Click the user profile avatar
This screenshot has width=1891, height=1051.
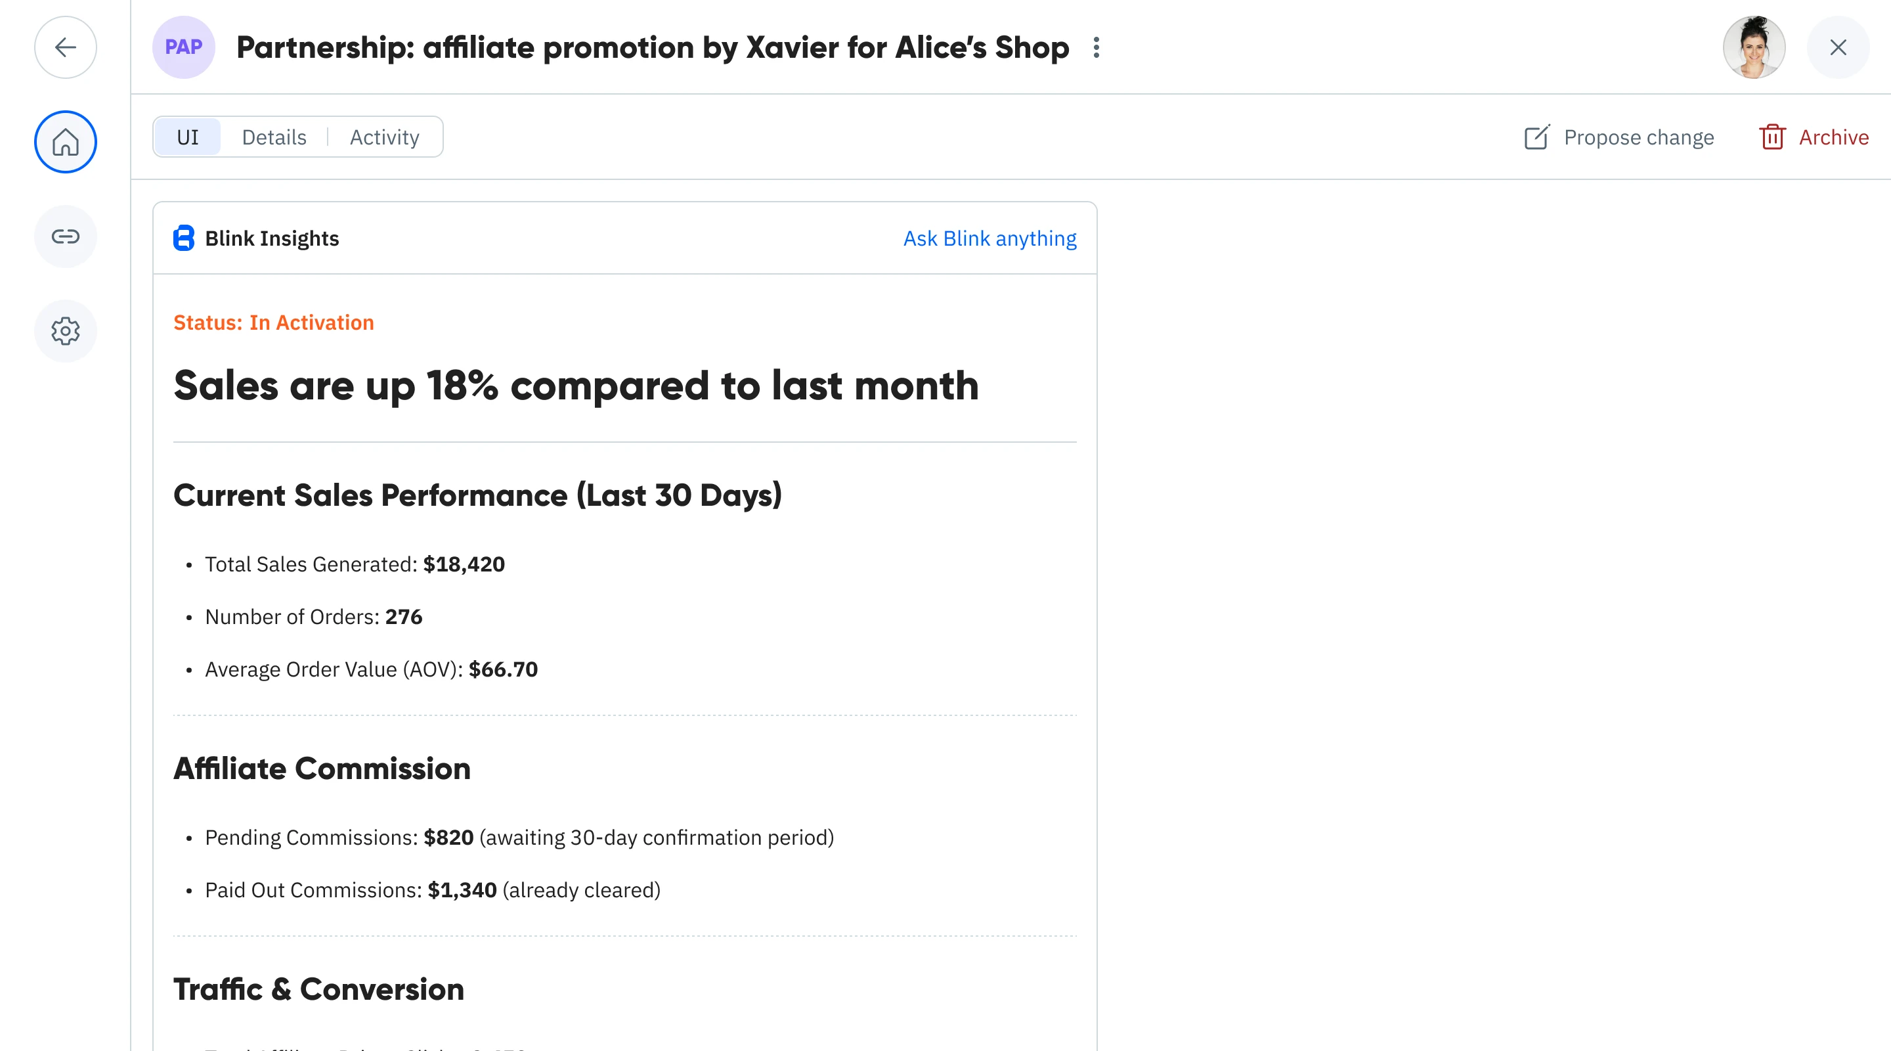point(1754,48)
